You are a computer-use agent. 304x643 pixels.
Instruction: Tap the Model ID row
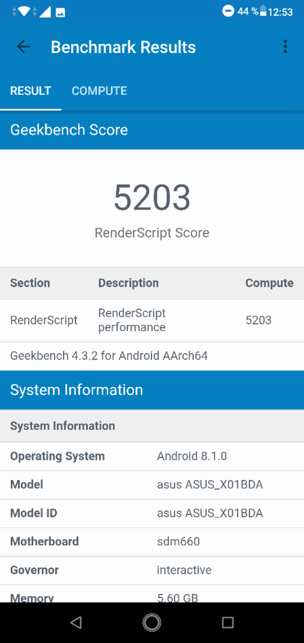pos(152,513)
